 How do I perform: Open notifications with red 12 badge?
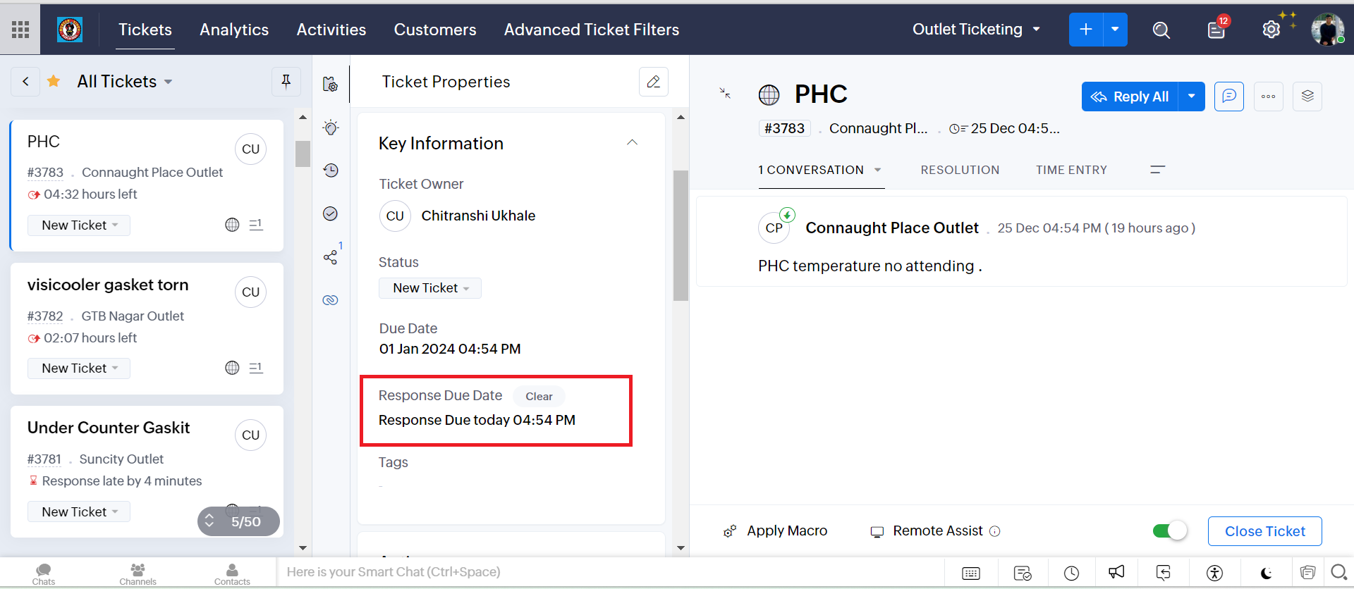[x=1216, y=30]
